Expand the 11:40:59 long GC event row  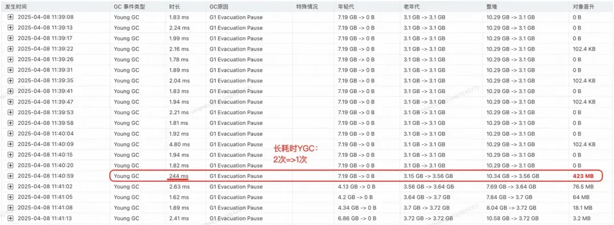11,176
